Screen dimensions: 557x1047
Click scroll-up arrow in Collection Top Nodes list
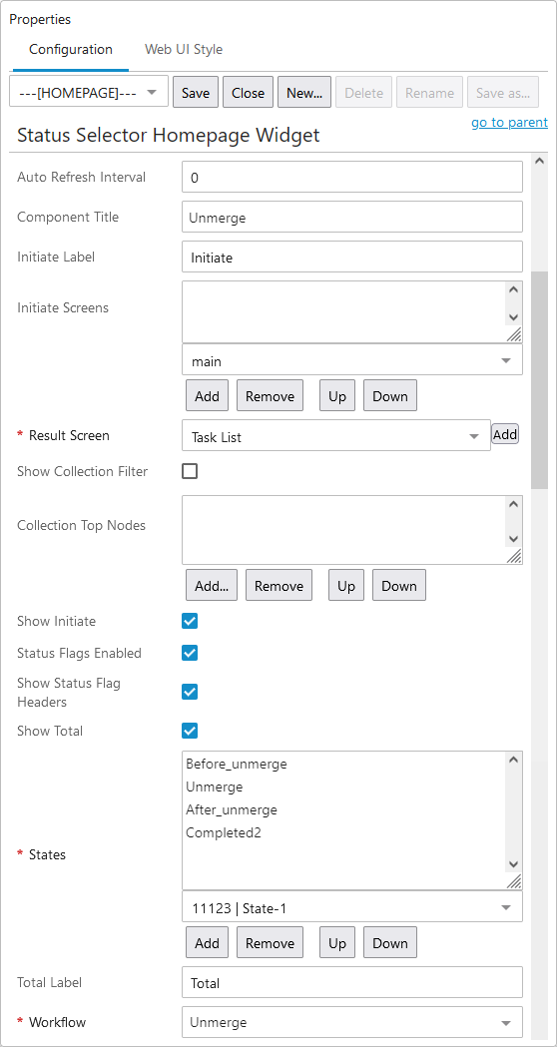tap(513, 505)
